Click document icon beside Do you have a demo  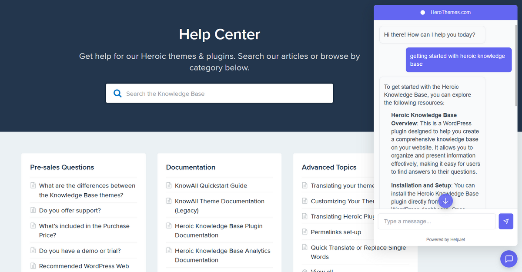click(33, 251)
